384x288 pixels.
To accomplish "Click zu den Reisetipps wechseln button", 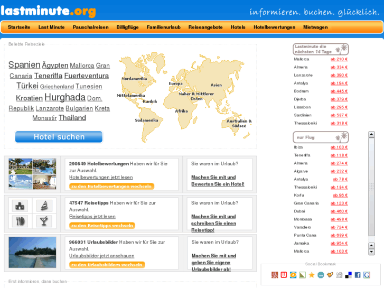I will pyautogui.click(x=102, y=226).
